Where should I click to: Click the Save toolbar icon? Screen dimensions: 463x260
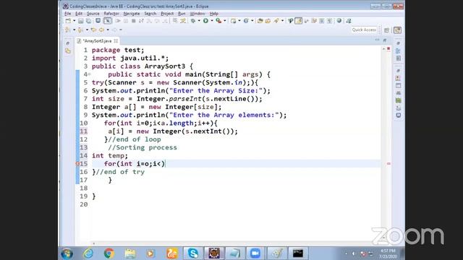(80, 21)
